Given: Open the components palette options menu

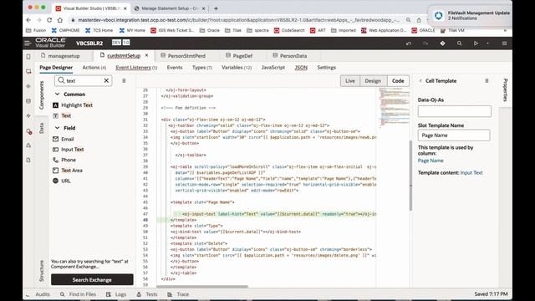Looking at the screenshot, I should point(124,80).
